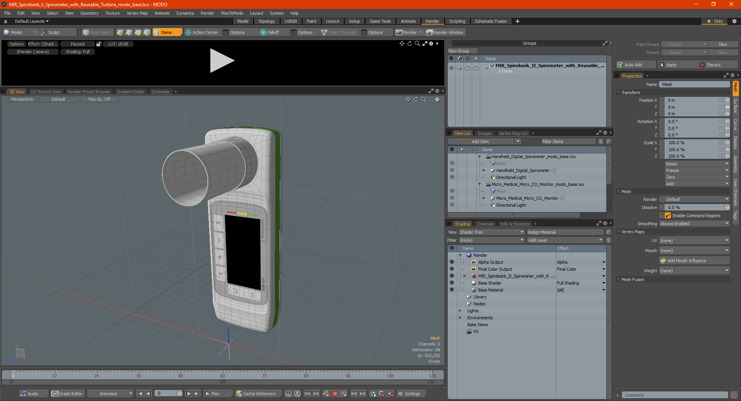Image resolution: width=741 pixels, height=401 pixels.
Task: Expand the Lights shader tree node
Action: pyautogui.click(x=460, y=311)
